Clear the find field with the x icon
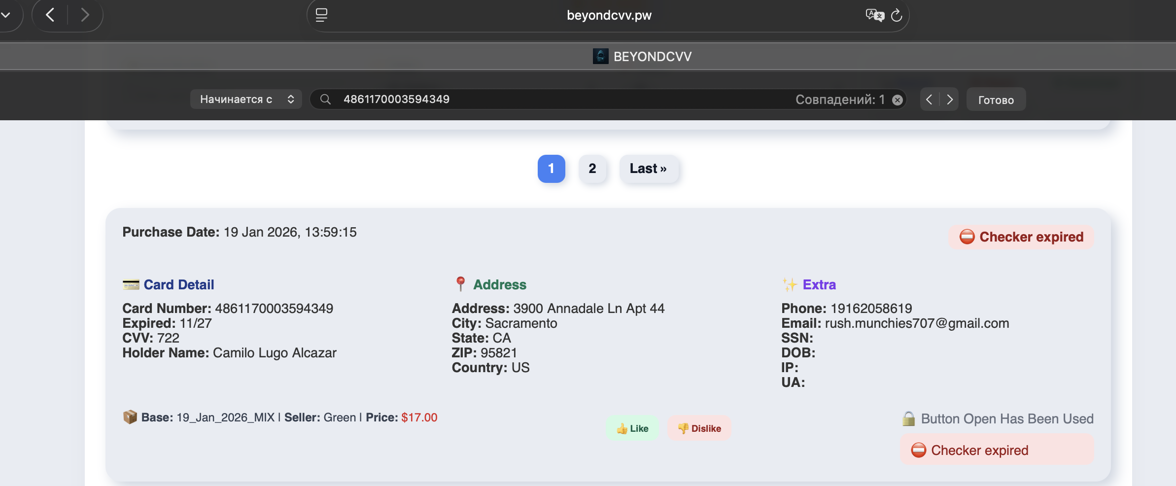 (898, 100)
